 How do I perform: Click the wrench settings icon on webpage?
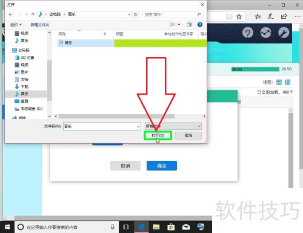pos(284,33)
